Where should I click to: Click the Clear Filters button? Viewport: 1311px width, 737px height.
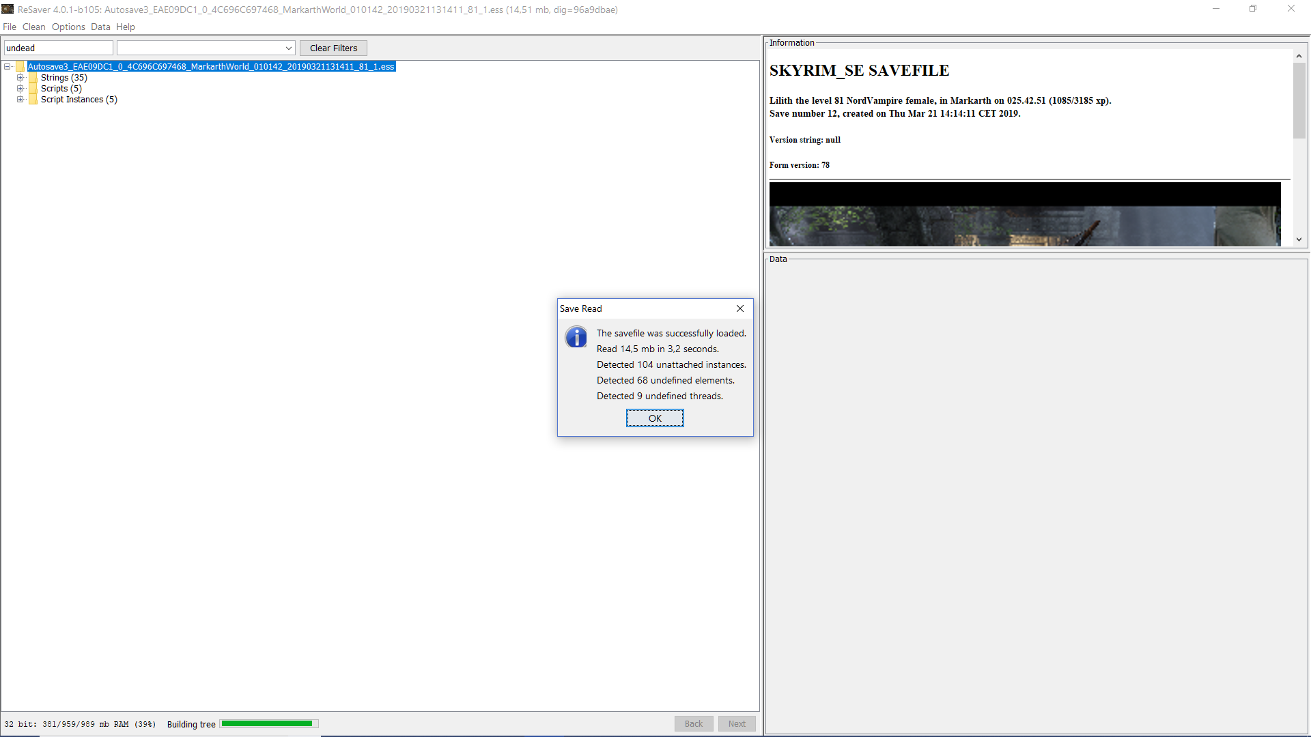(x=333, y=48)
